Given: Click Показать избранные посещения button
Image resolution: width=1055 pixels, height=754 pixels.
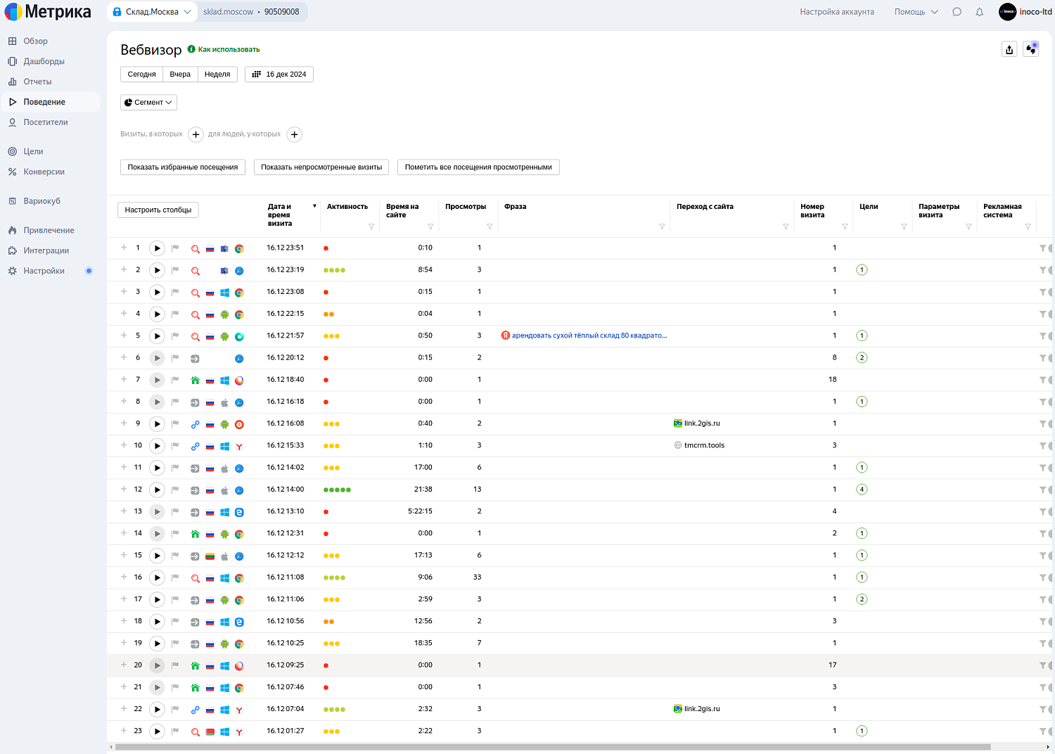Looking at the screenshot, I should [183, 167].
